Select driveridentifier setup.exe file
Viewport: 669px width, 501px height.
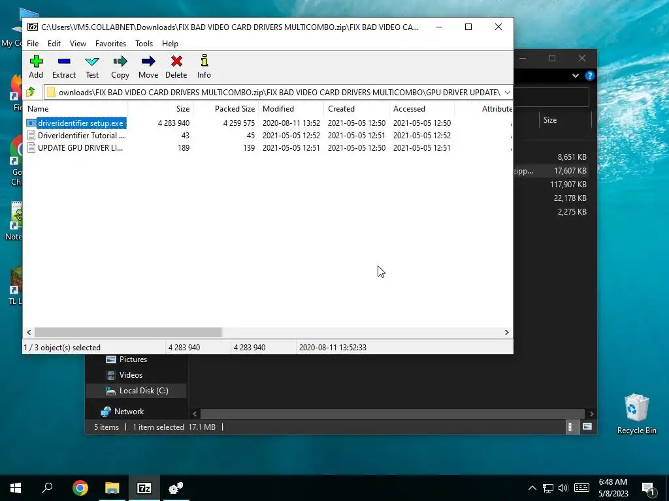click(80, 123)
